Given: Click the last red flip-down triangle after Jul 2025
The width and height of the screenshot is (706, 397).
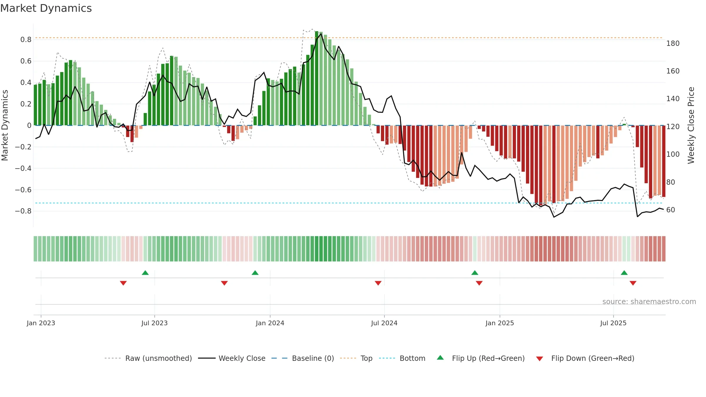Looking at the screenshot, I should click(x=633, y=283).
